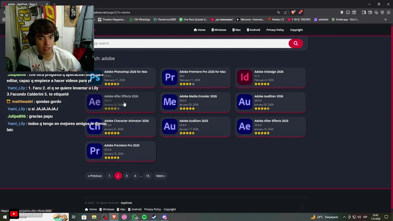Open the Windows notification center icon
Viewport: 393px width, 221px height.
click(x=386, y=217)
